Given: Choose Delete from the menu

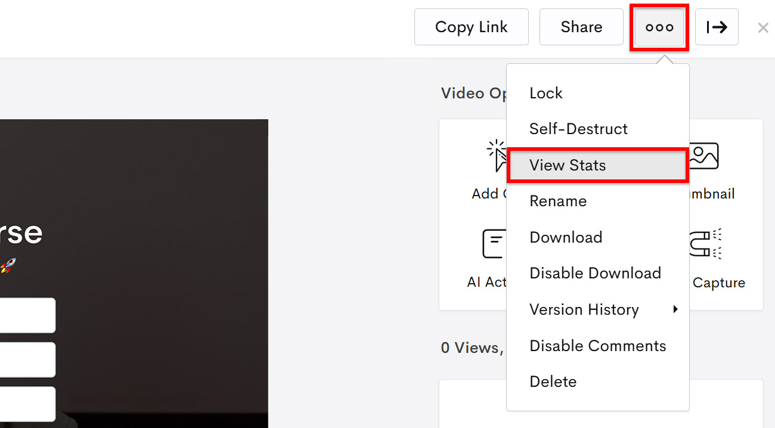Looking at the screenshot, I should tap(598, 382).
